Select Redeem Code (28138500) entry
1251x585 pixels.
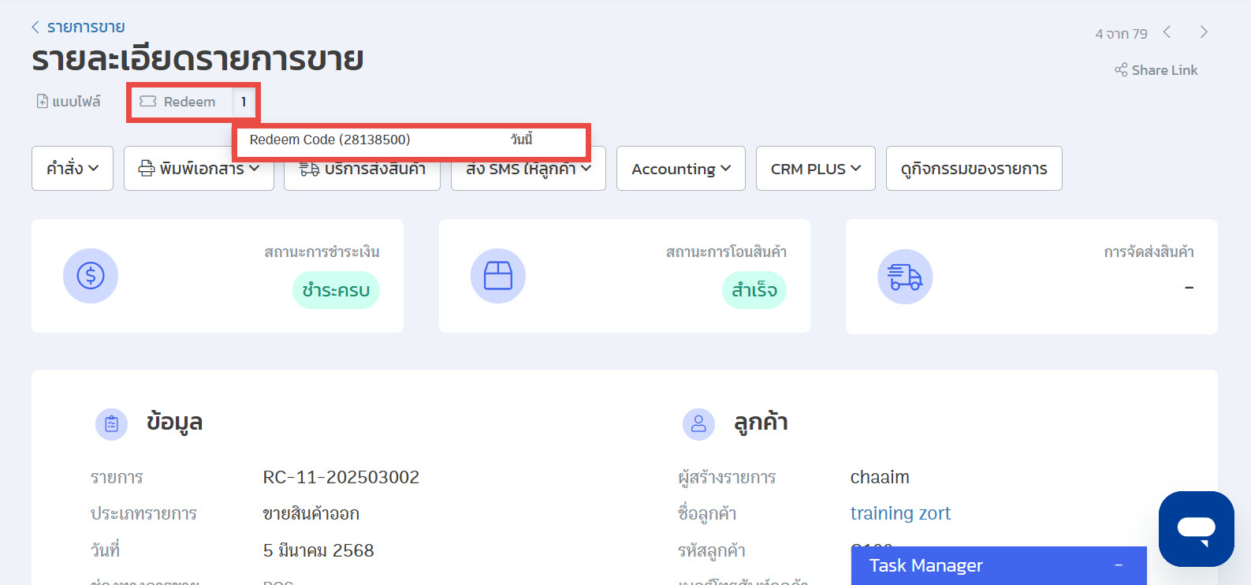[330, 140]
